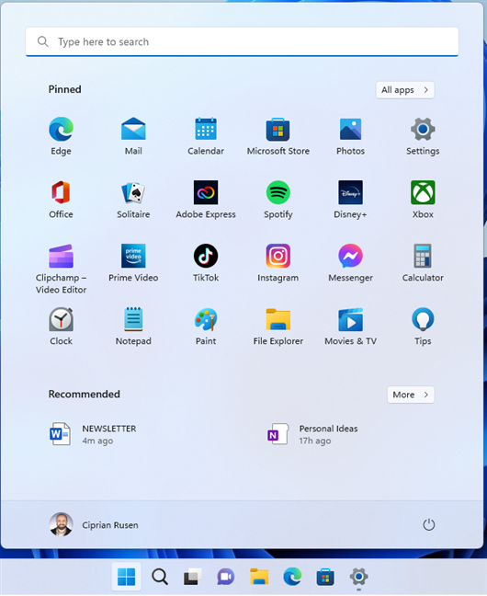Open the Spotify app

(x=278, y=200)
